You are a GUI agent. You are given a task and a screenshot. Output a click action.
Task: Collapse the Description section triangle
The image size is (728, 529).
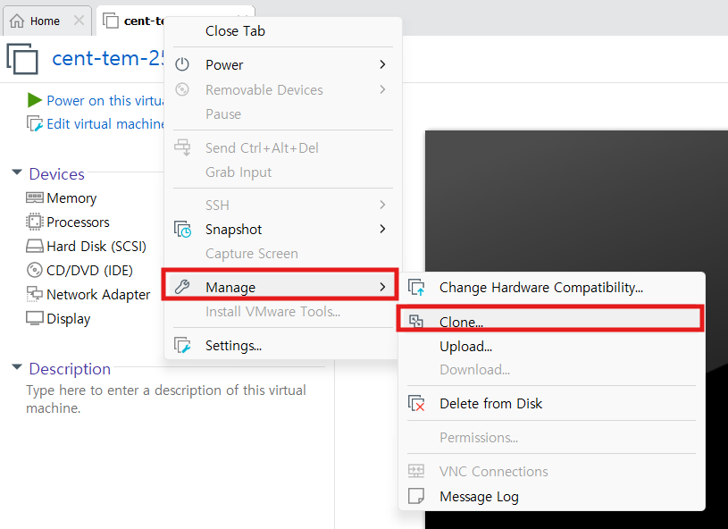coord(17,367)
